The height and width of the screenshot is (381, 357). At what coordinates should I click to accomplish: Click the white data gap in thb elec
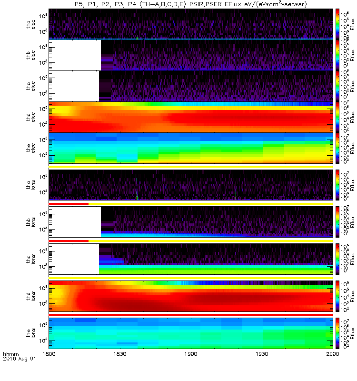[x=75, y=55]
